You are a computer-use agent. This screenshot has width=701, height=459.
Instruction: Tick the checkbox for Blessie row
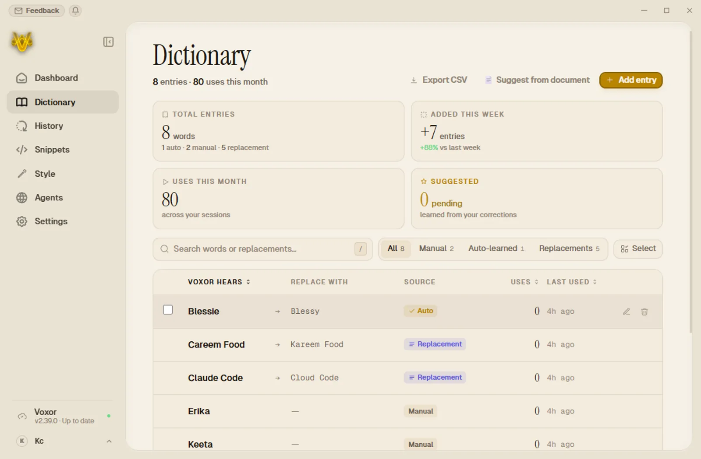tap(168, 310)
